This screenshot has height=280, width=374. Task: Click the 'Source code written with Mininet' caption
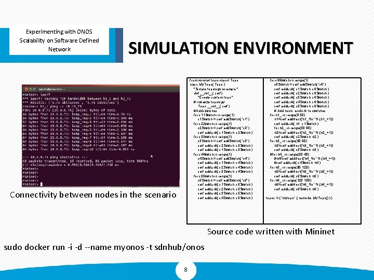271,231
